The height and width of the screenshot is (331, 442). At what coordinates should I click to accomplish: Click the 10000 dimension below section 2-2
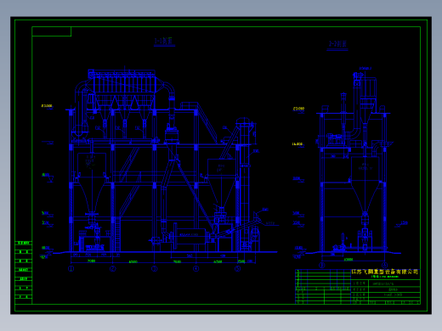[348, 260]
